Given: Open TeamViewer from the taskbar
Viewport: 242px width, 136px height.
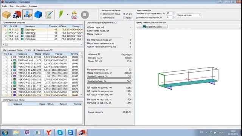Looking at the screenshot, I should (x=71, y=133).
